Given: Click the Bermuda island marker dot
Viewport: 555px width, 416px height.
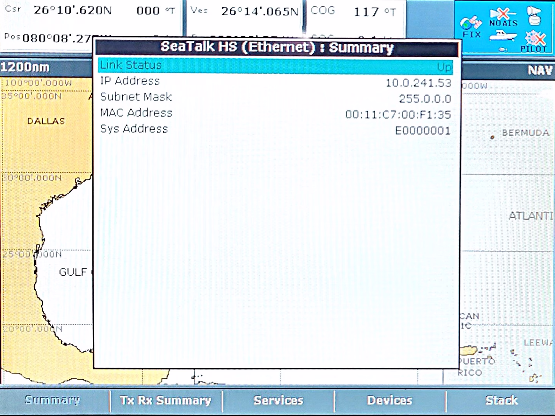Looking at the screenshot, I should tap(492, 137).
